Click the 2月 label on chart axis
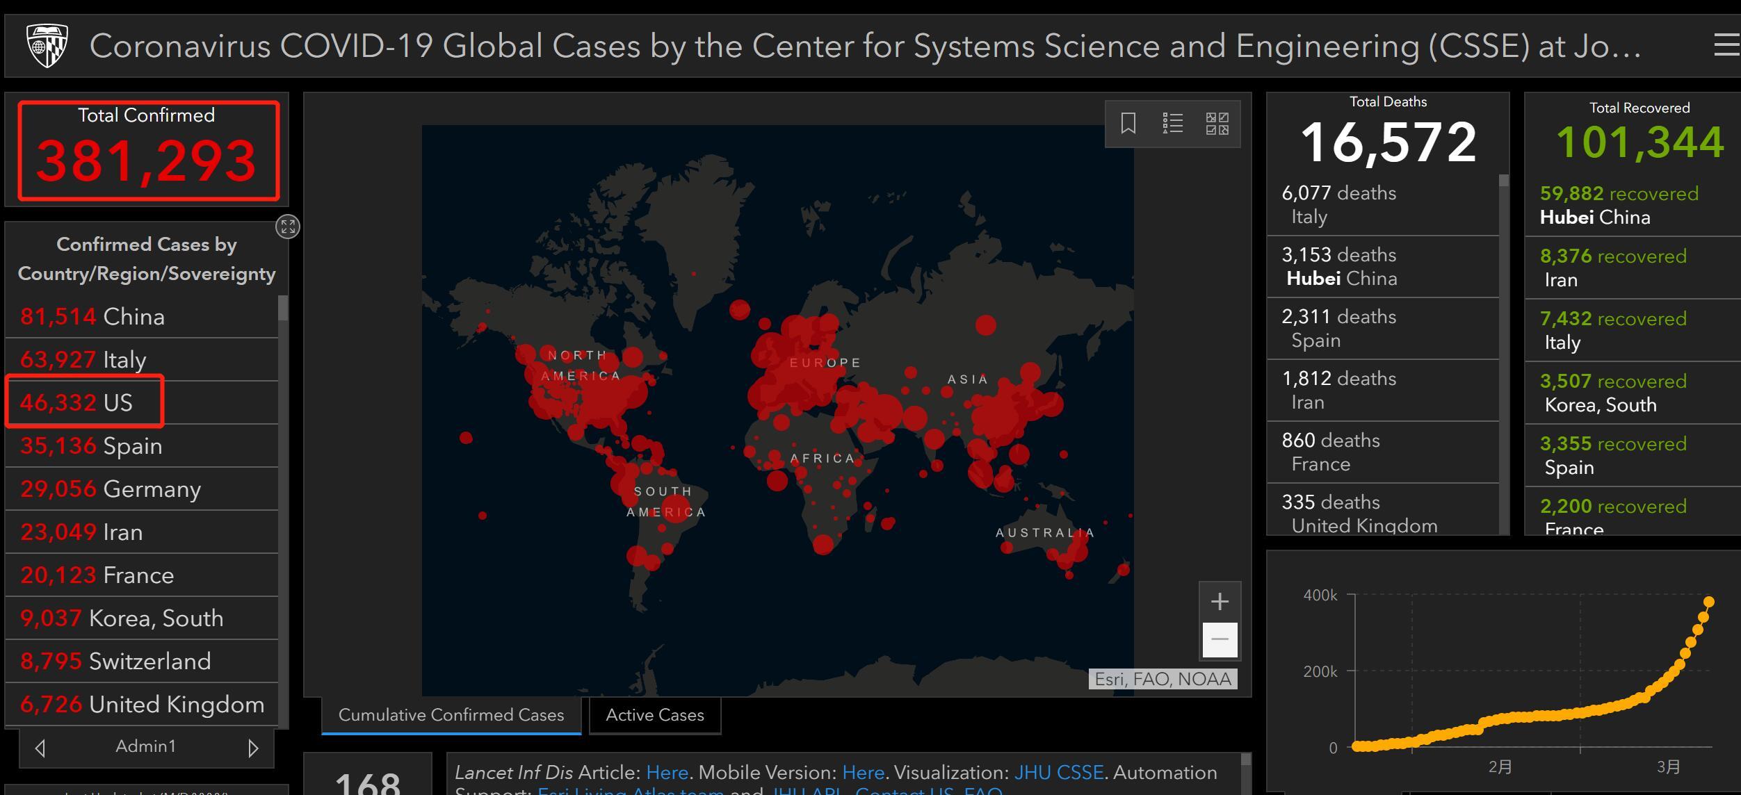The height and width of the screenshot is (795, 1741). click(x=1500, y=767)
